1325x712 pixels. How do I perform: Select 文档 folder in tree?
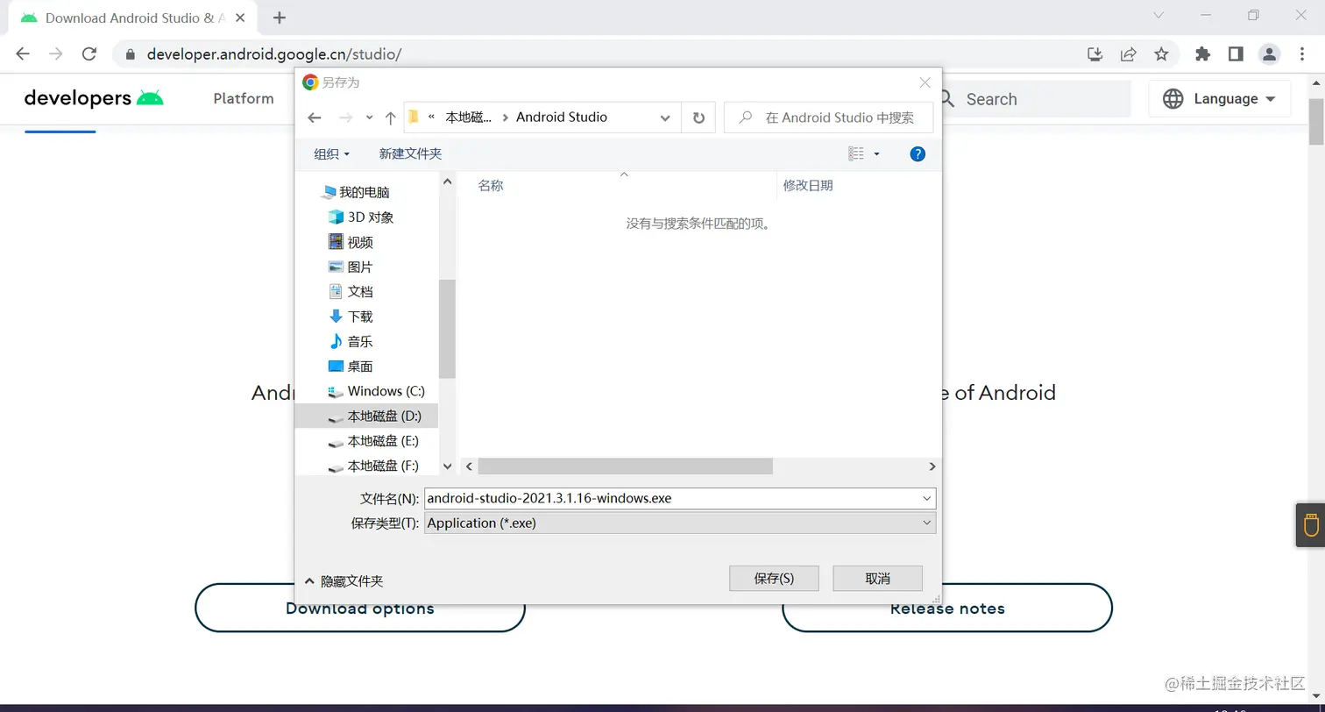[x=351, y=291]
